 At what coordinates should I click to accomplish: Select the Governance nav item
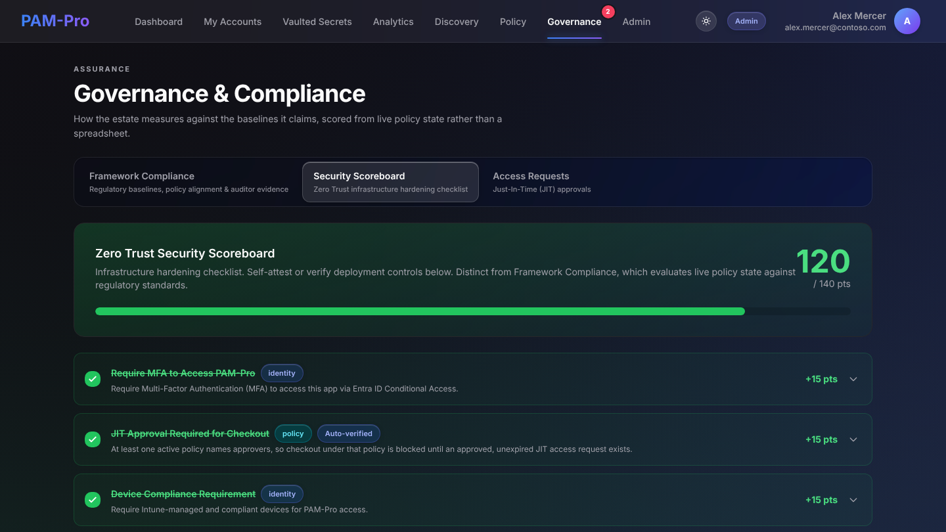(574, 22)
